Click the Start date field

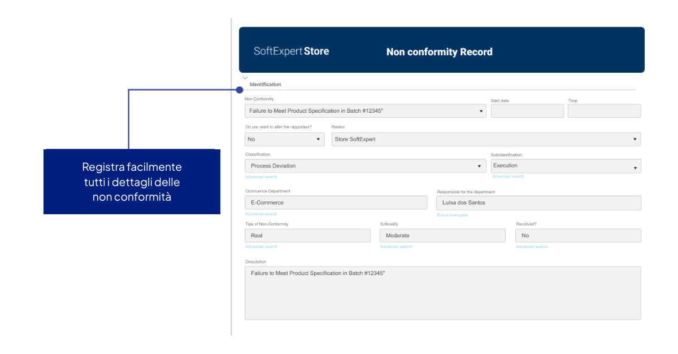coord(527,111)
